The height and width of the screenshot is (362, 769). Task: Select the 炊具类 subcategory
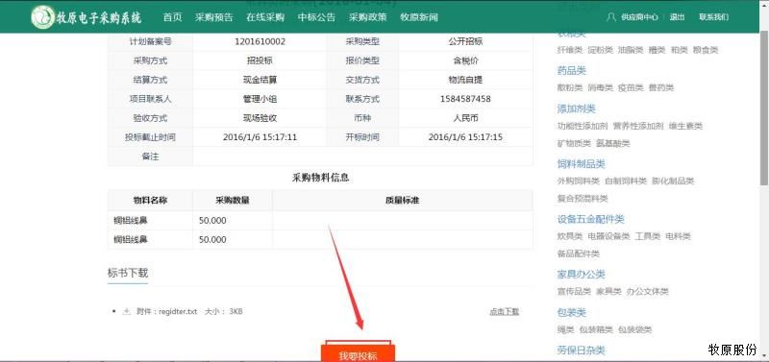[570, 236]
